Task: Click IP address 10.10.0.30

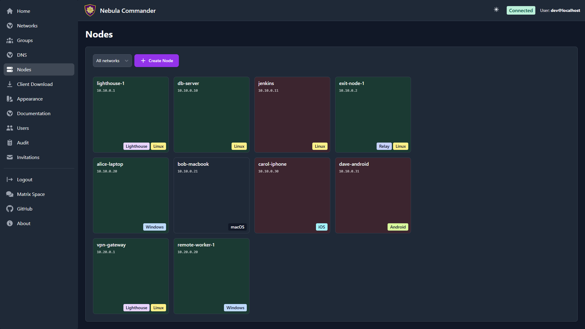Action: 268,171
